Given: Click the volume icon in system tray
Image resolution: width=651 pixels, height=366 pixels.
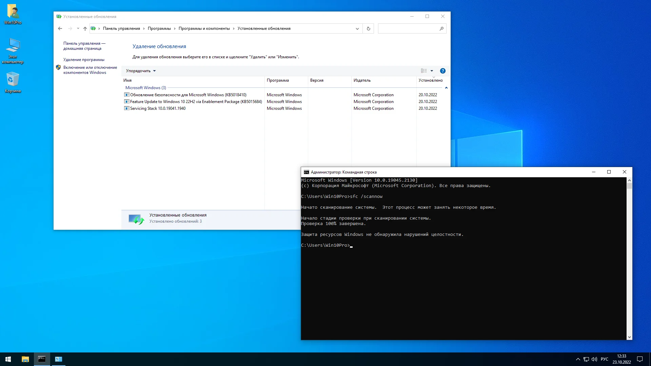Looking at the screenshot, I should click(594, 359).
